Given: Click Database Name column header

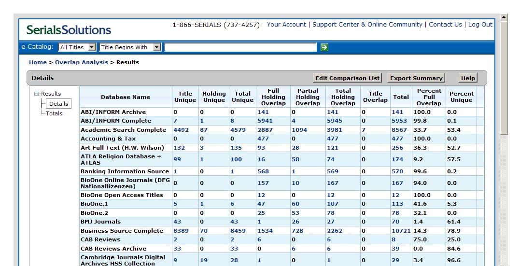Looking at the screenshot, I should tap(126, 97).
